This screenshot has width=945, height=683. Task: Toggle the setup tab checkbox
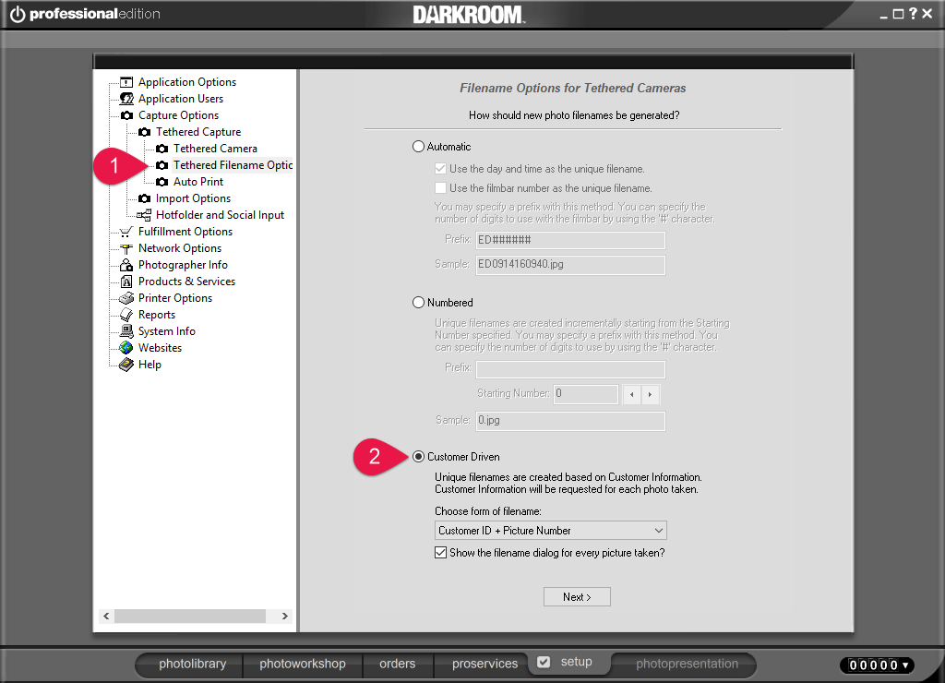[544, 662]
